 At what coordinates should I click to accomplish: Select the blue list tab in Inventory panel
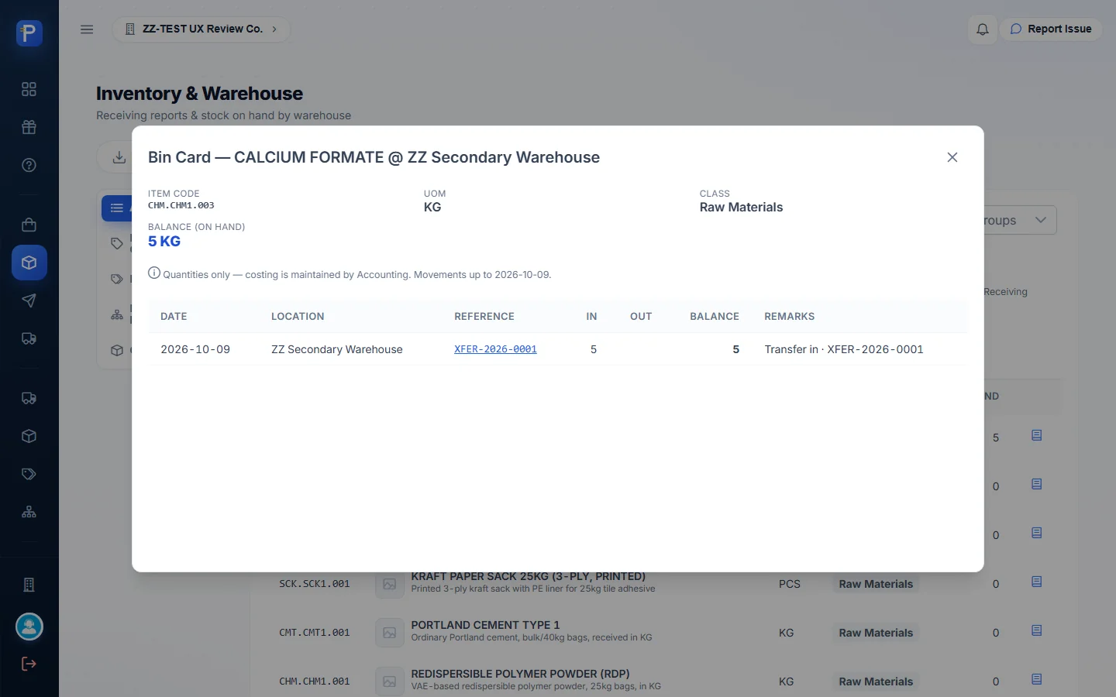click(117, 208)
